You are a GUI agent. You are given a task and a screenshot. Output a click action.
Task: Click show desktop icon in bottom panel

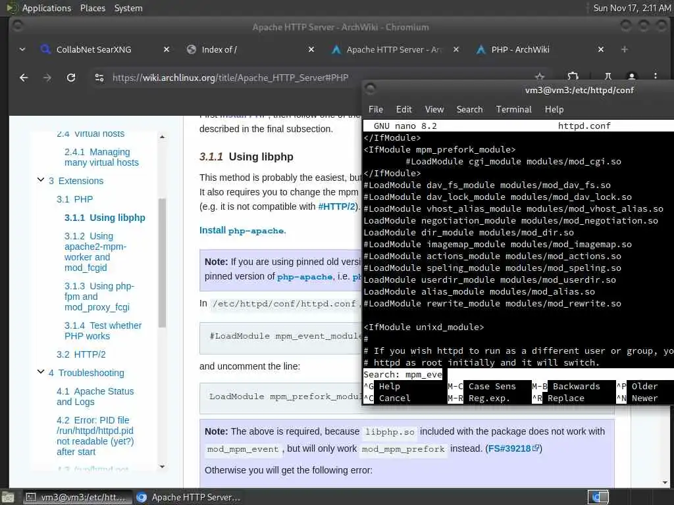(x=7, y=497)
